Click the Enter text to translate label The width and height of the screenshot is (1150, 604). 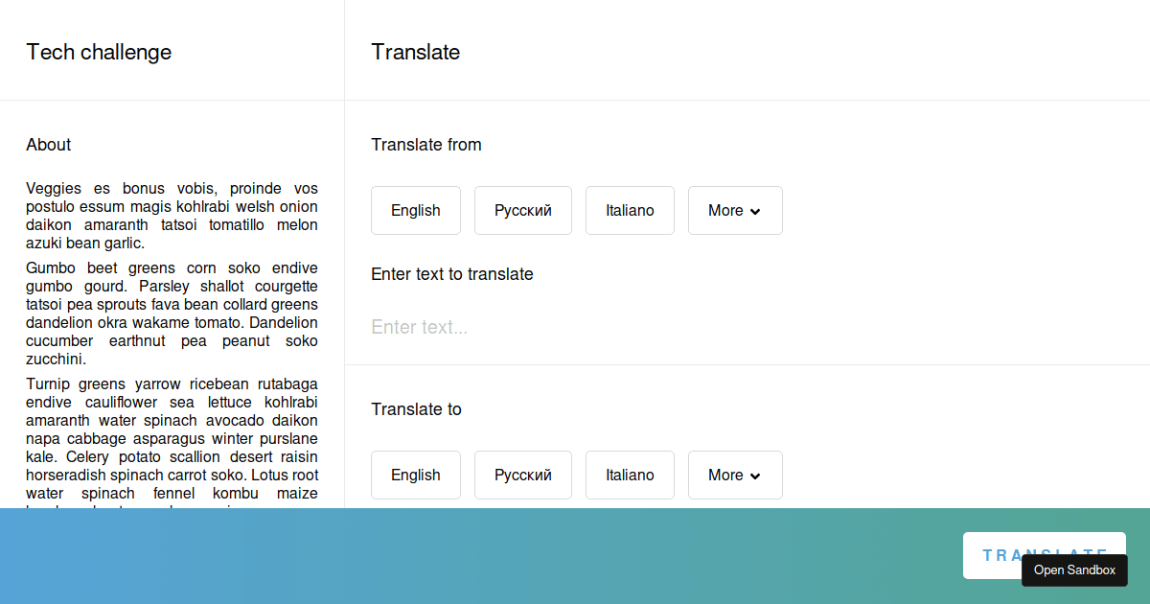452,274
